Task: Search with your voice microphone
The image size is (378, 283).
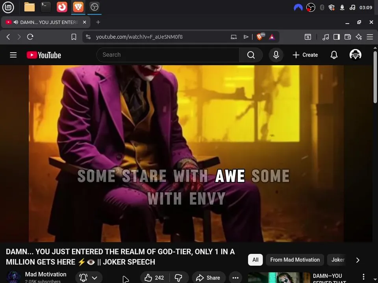Action: click(276, 55)
